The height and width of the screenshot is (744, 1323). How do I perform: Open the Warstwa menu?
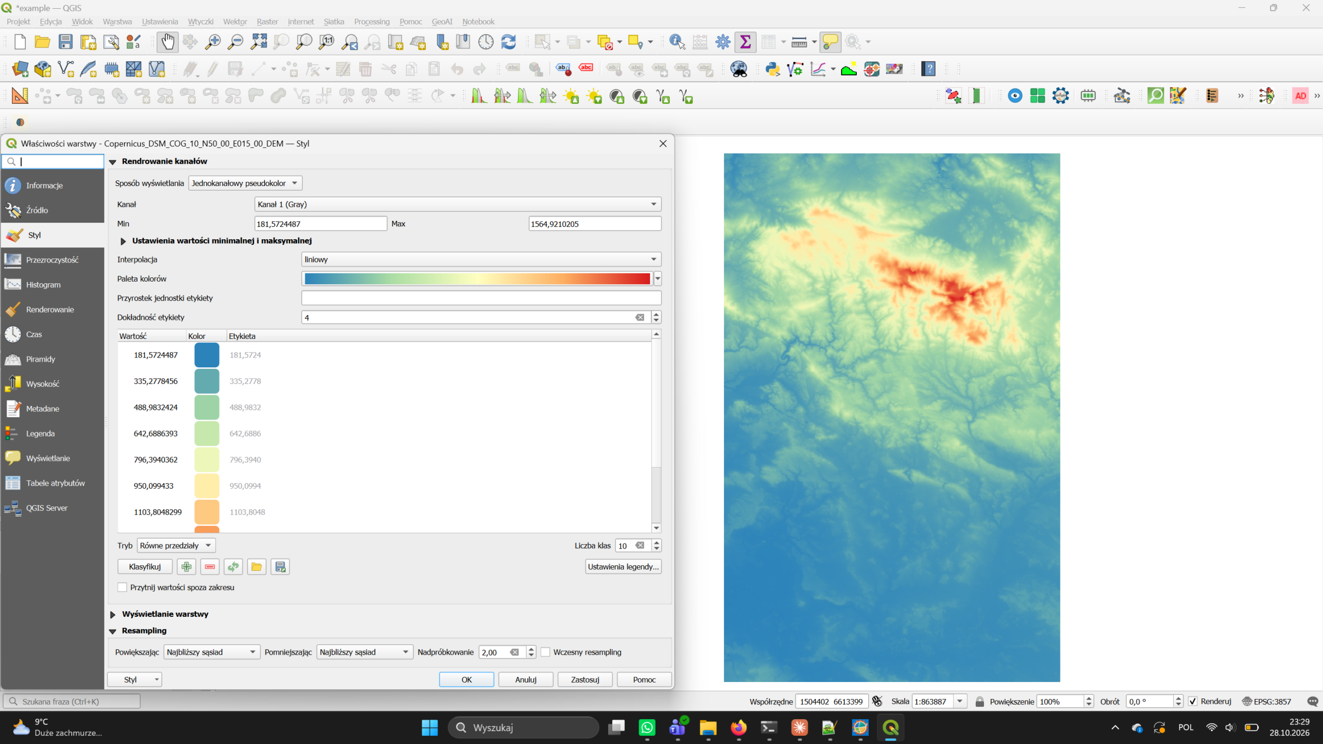point(117,22)
